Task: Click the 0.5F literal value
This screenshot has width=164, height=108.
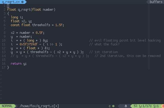Action: click(x=39, y=33)
